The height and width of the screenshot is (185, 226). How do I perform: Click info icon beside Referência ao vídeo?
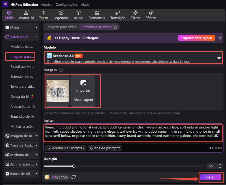(115, 27)
